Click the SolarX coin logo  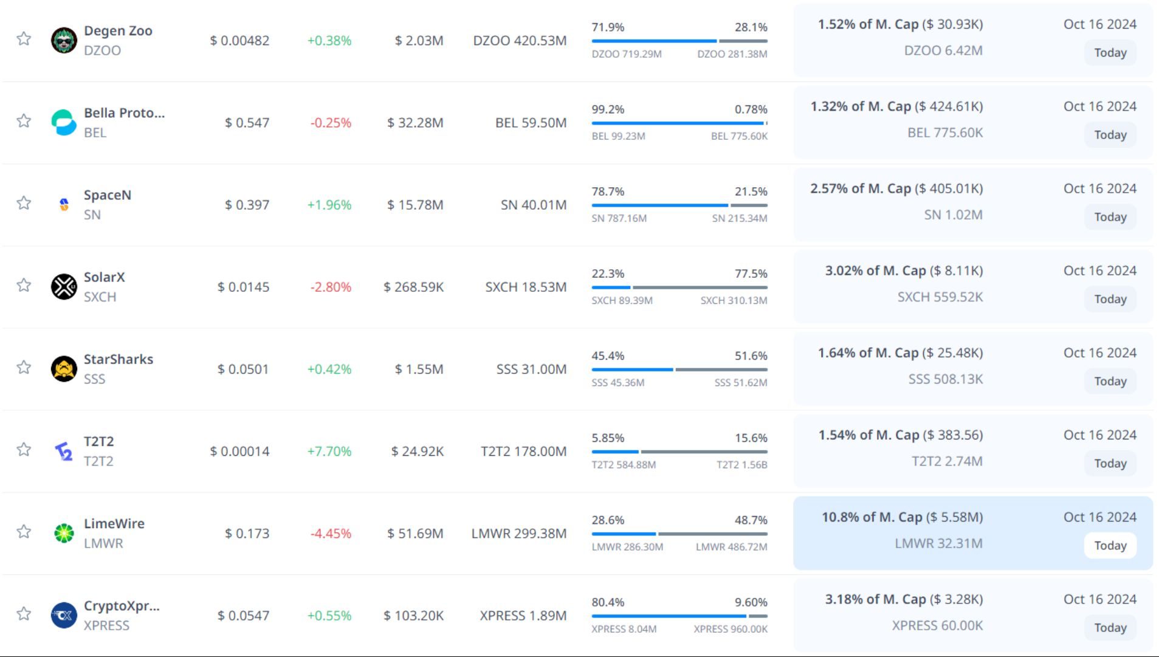(64, 287)
